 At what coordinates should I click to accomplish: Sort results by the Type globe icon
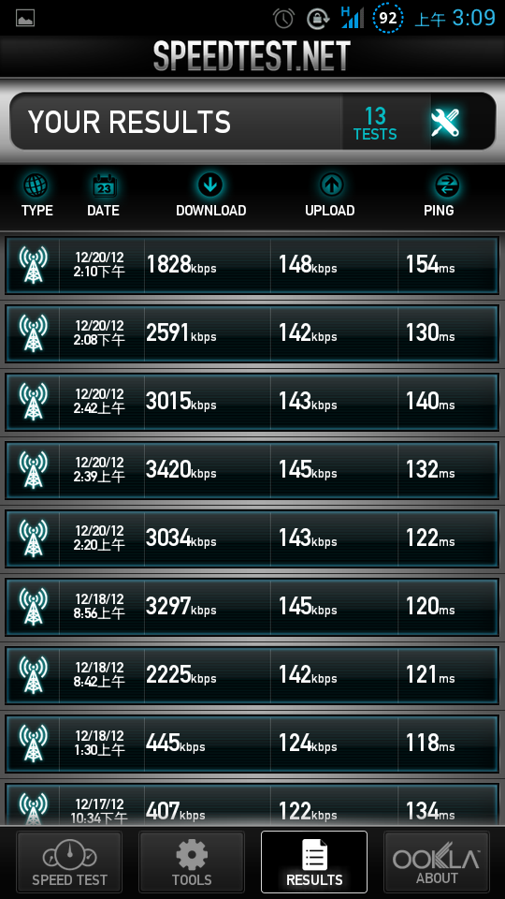pyautogui.click(x=36, y=185)
